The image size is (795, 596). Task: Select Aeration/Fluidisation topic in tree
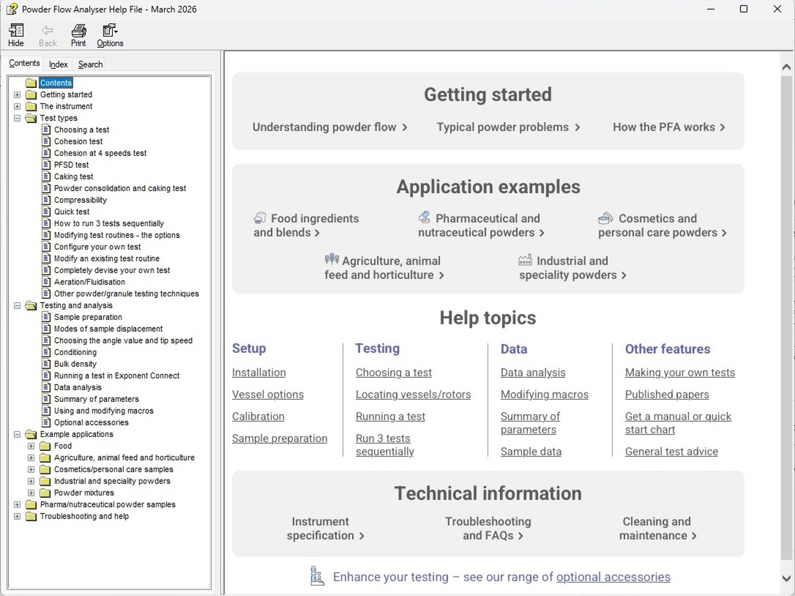pos(89,282)
